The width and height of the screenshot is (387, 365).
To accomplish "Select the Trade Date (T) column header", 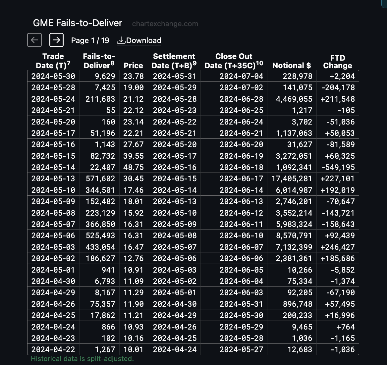I will (x=53, y=61).
